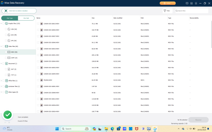
Task: Click the Graphic files category icon
Action: (x=6, y=23)
